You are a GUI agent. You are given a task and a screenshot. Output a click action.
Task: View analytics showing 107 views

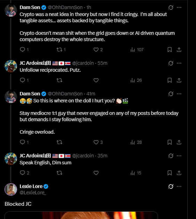click(x=137, y=49)
